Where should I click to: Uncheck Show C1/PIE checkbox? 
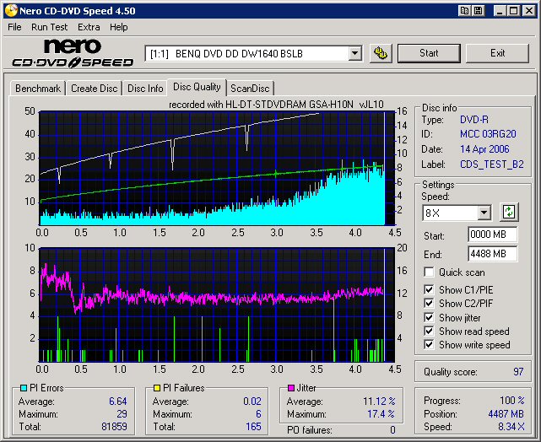click(x=430, y=290)
